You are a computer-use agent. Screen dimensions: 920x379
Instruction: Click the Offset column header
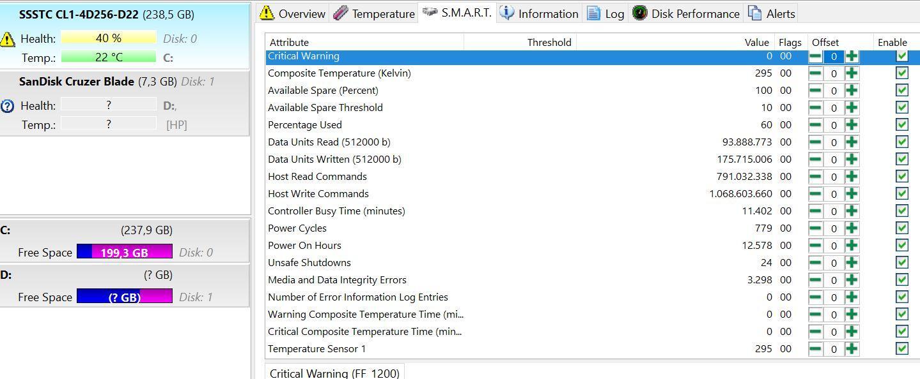(x=841, y=42)
